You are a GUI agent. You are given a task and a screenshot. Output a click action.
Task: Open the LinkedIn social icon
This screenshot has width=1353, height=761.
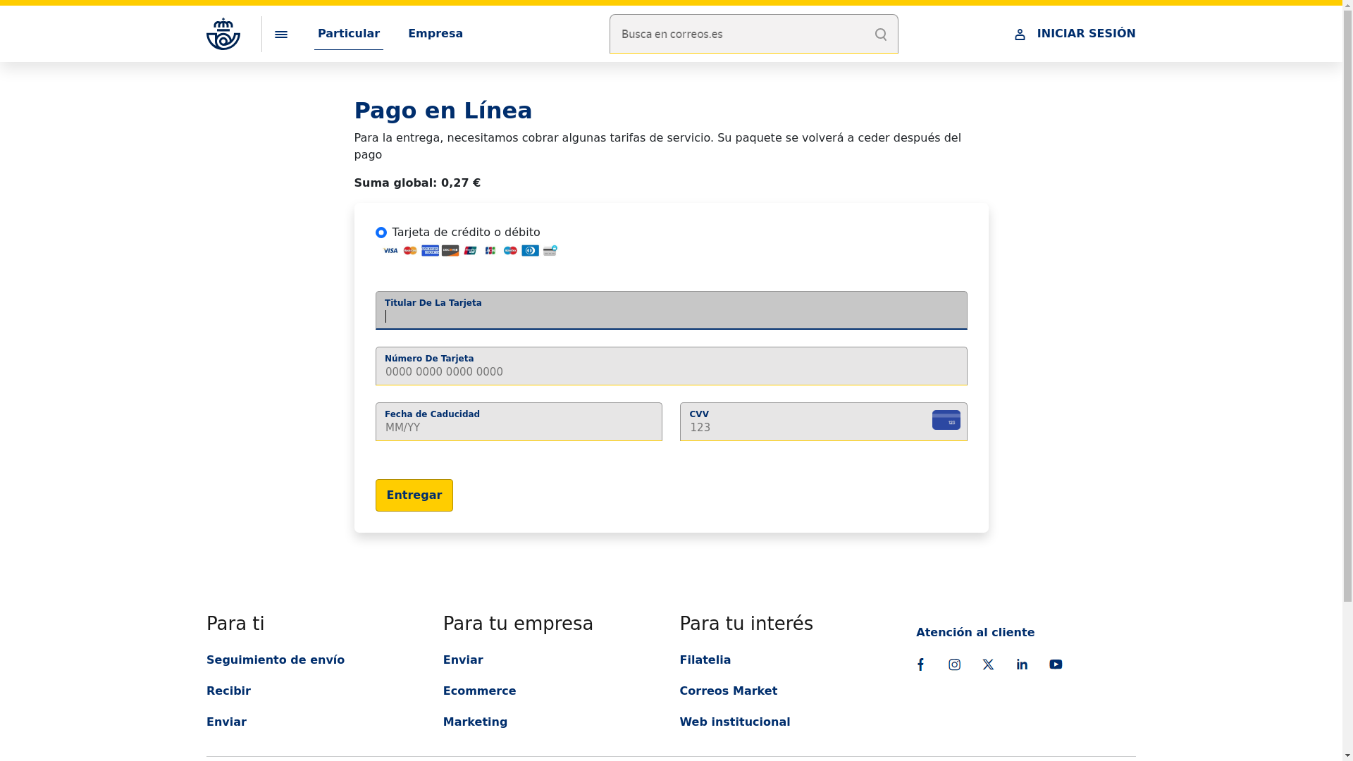pos(1022,664)
